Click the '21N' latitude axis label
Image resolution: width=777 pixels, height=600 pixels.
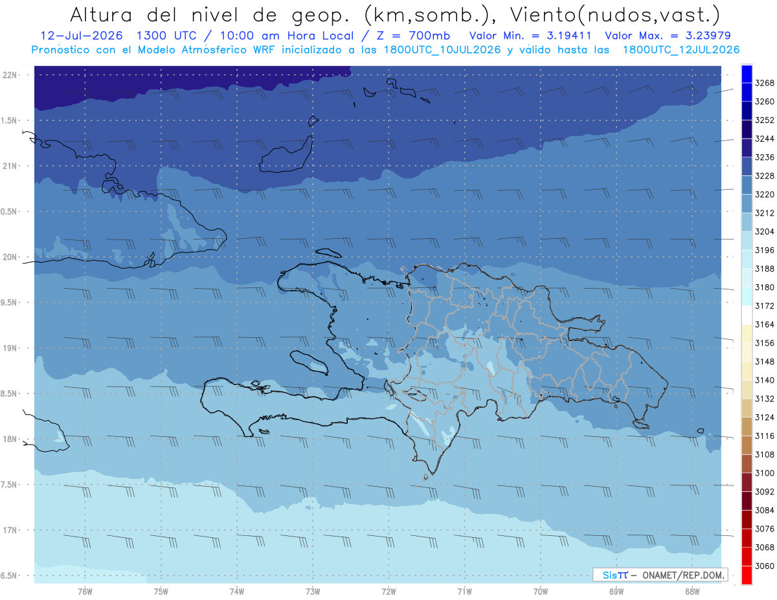click(10, 166)
